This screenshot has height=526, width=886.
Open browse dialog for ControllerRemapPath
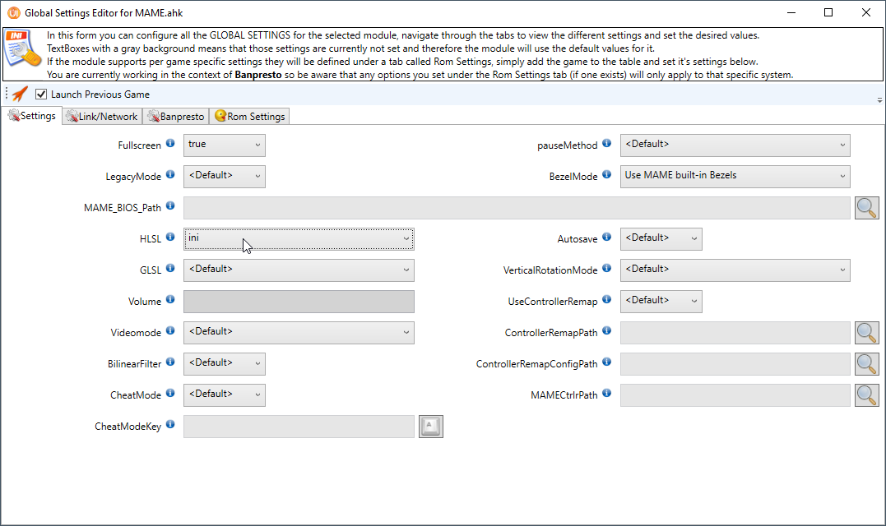pos(867,333)
